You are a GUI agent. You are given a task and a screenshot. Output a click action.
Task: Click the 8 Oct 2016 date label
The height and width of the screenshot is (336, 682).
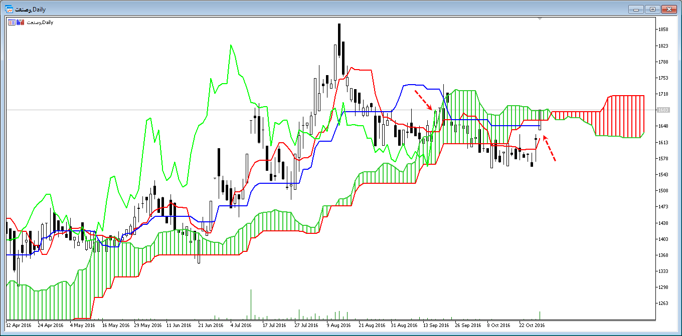499,325
